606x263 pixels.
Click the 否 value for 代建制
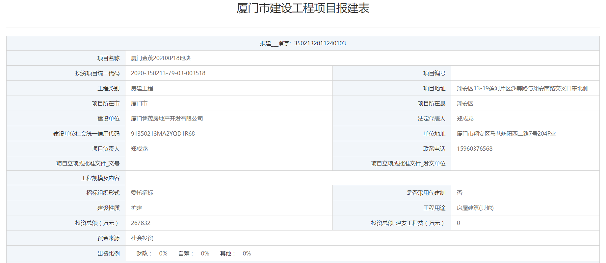click(460, 193)
